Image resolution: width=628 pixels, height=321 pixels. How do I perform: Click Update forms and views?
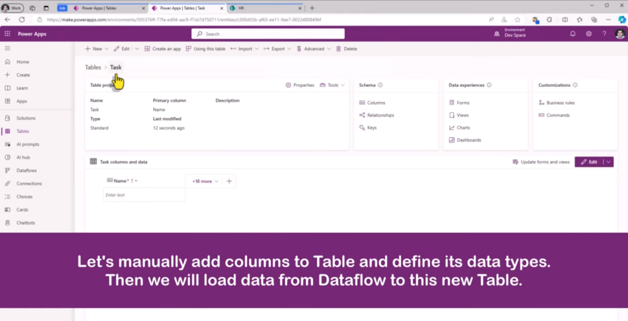[x=541, y=162]
